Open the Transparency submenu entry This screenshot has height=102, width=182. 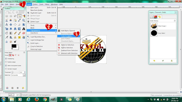coord(42,30)
